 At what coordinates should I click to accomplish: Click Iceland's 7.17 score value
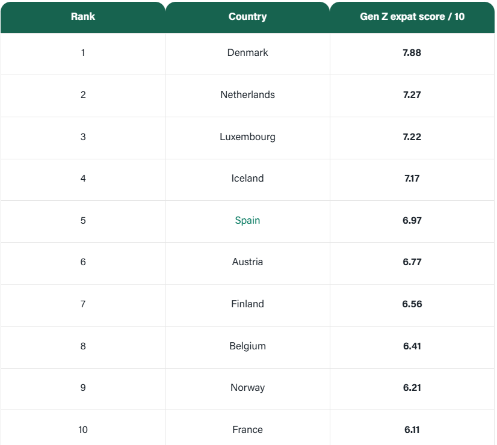pos(412,178)
